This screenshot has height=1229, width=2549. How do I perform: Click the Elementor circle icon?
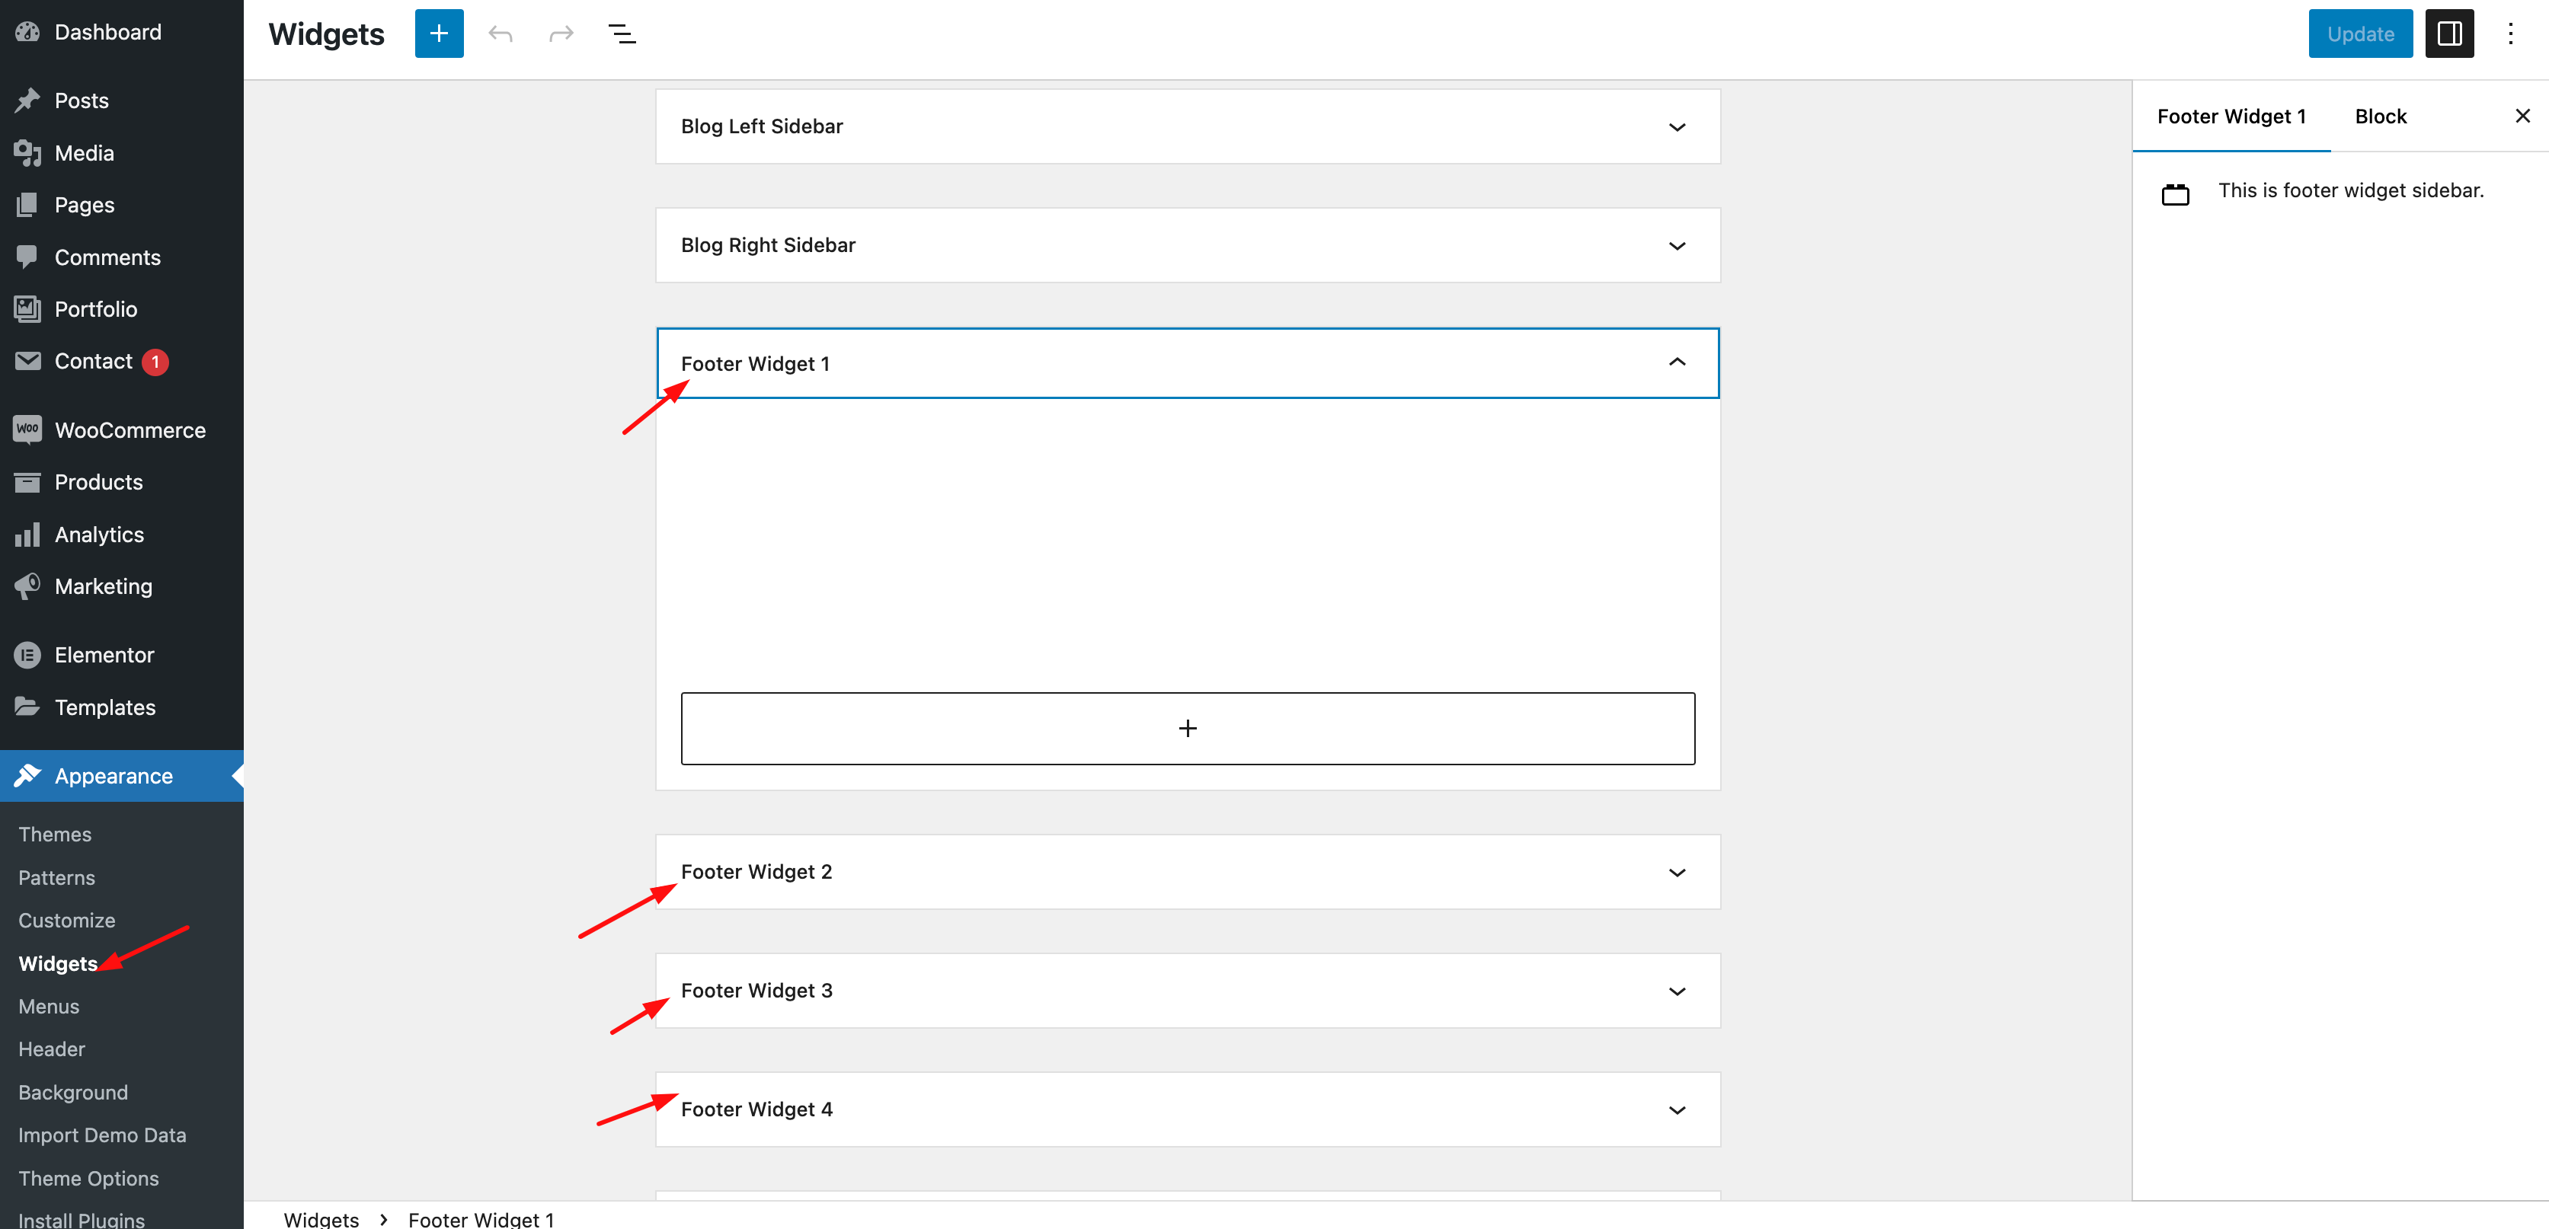click(27, 655)
